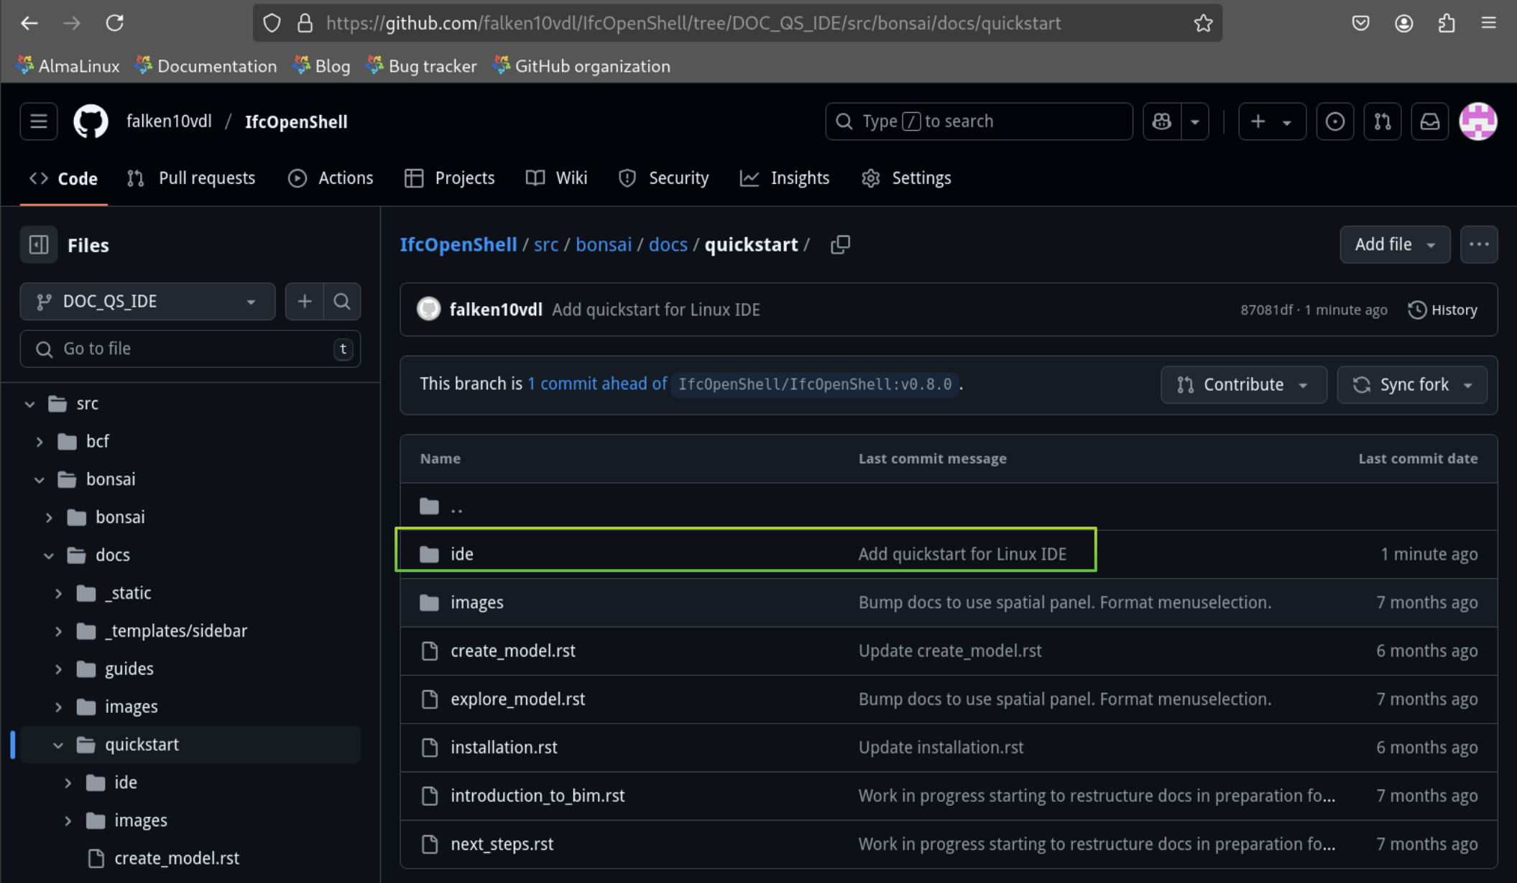Screen dimensions: 1517x883
Task: Open the Firefox extensions puzzle icon
Action: pyautogui.click(x=1447, y=23)
